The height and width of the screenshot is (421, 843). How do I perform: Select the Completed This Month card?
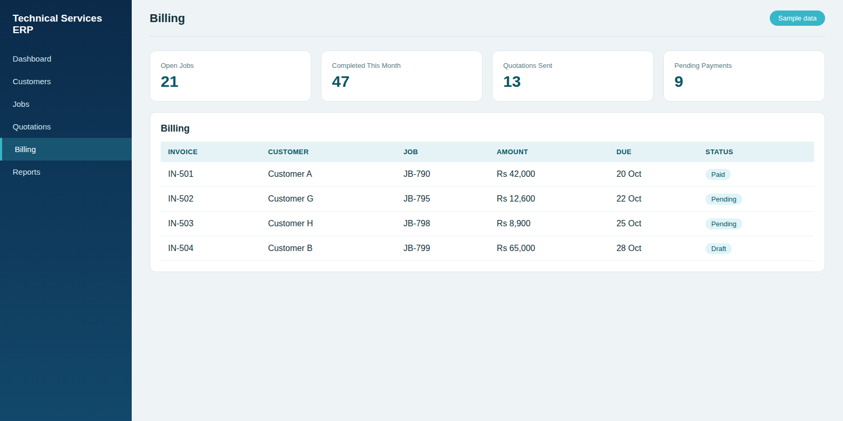pos(401,76)
